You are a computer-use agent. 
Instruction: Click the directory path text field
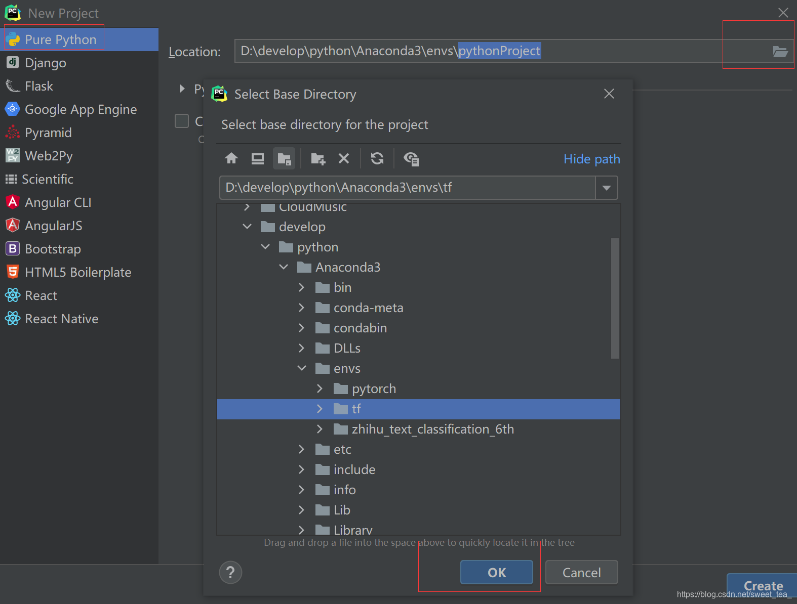click(408, 188)
